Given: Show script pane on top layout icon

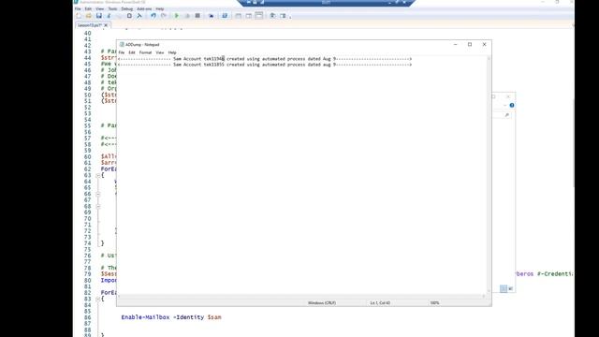Looking at the screenshot, I should (239, 16).
